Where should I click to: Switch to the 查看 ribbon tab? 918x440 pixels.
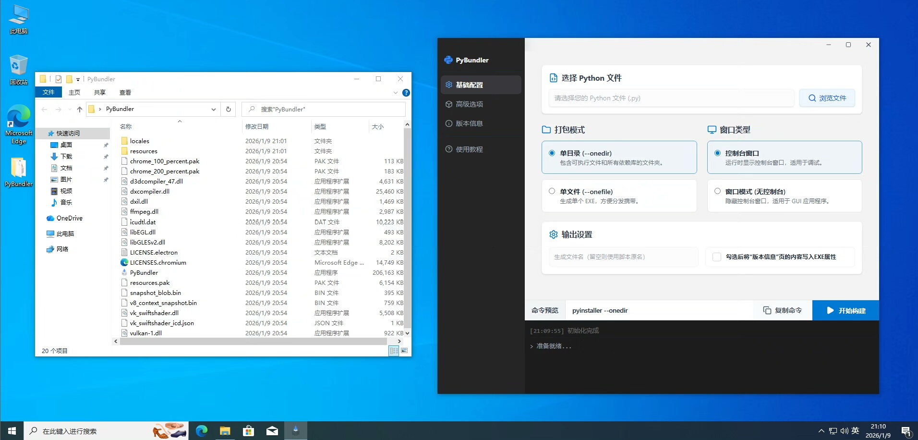(125, 93)
